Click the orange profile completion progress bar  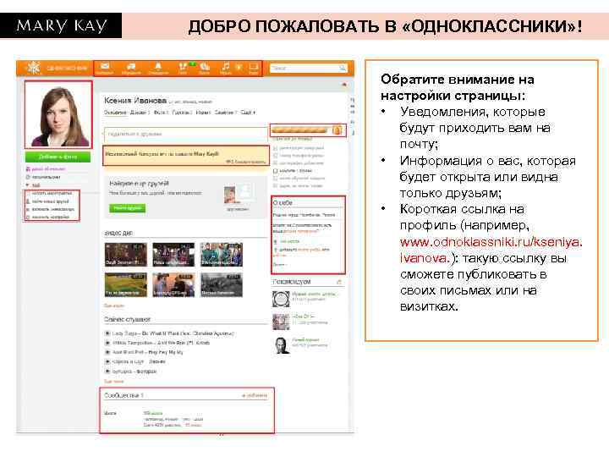[x=301, y=129]
